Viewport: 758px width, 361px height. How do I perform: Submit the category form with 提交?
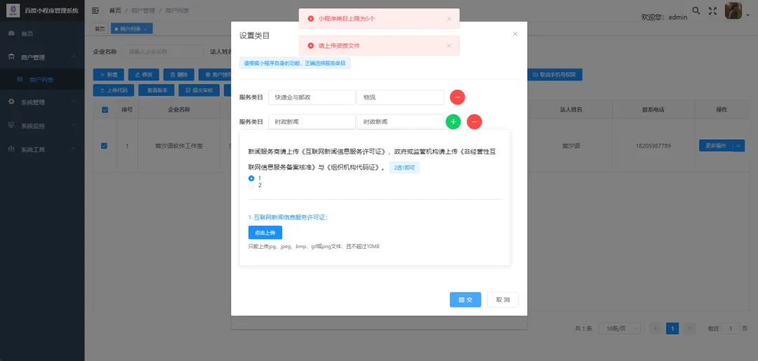[x=465, y=300]
